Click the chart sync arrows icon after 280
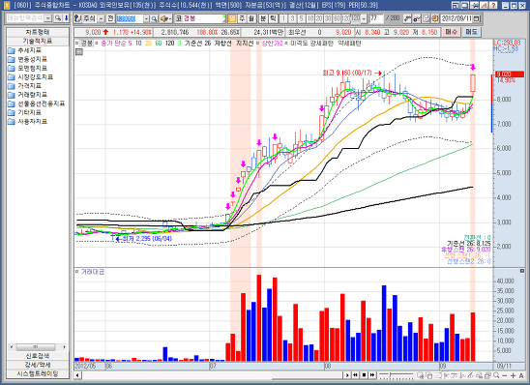Screen dimensions: 530x385 407,18
